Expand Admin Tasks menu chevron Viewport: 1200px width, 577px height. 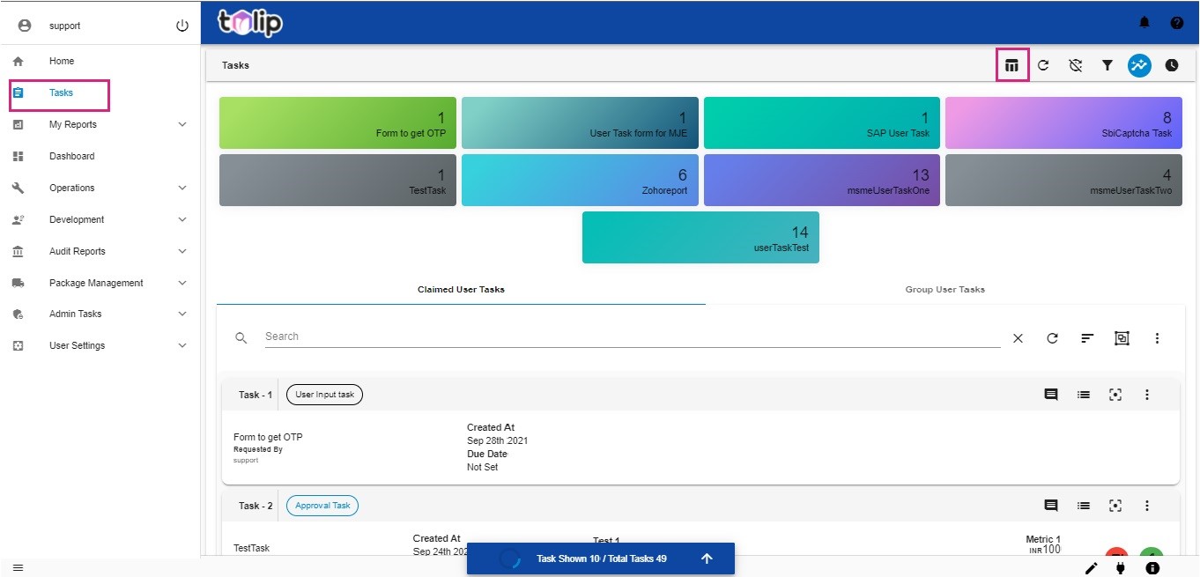point(182,314)
